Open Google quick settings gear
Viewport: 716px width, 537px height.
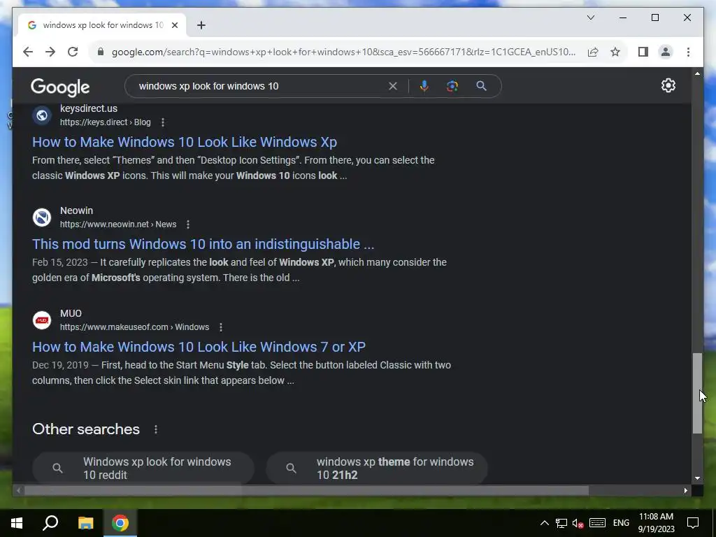tap(668, 85)
